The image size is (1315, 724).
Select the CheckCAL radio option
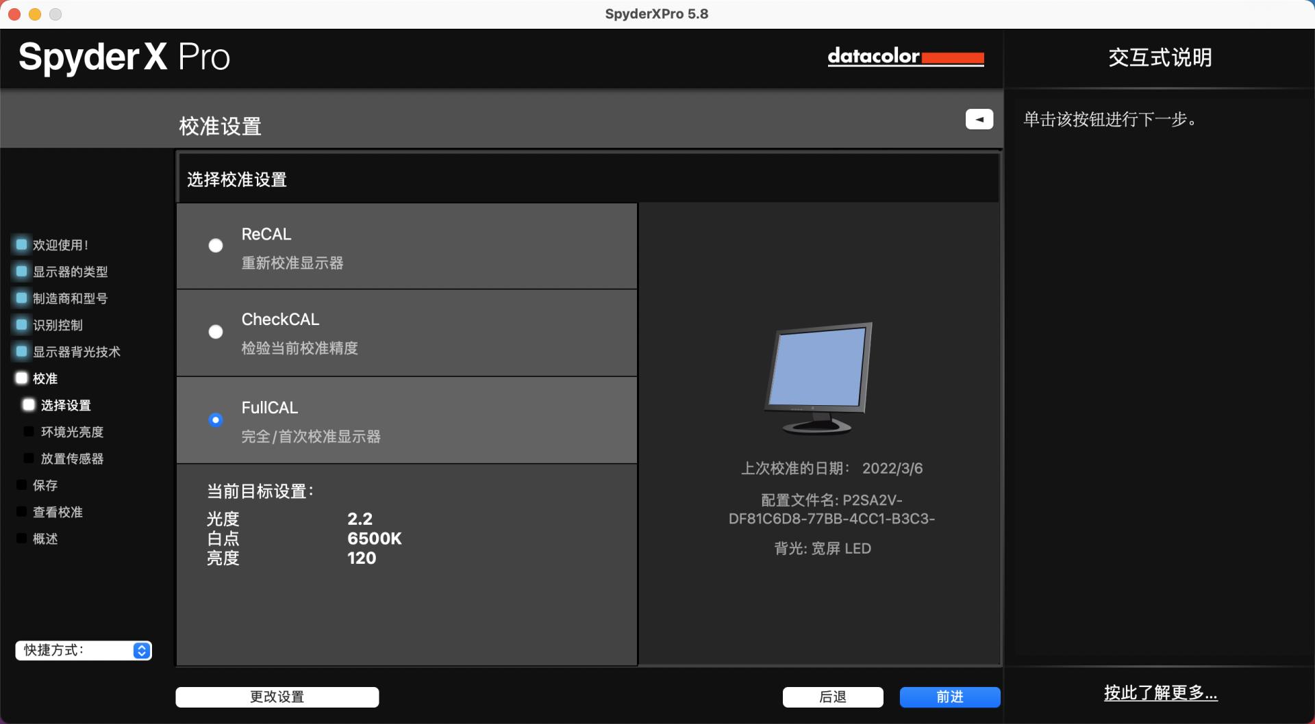pyautogui.click(x=216, y=332)
